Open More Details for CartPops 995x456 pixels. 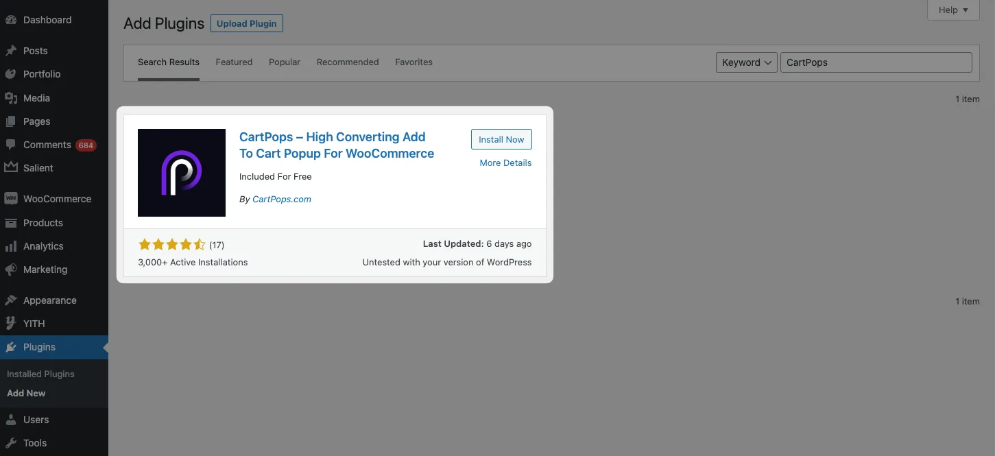coord(505,163)
